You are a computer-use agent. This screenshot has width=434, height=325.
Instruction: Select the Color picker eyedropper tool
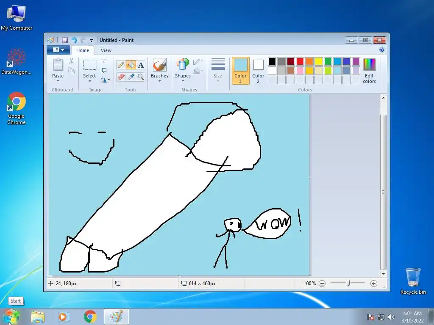click(131, 77)
